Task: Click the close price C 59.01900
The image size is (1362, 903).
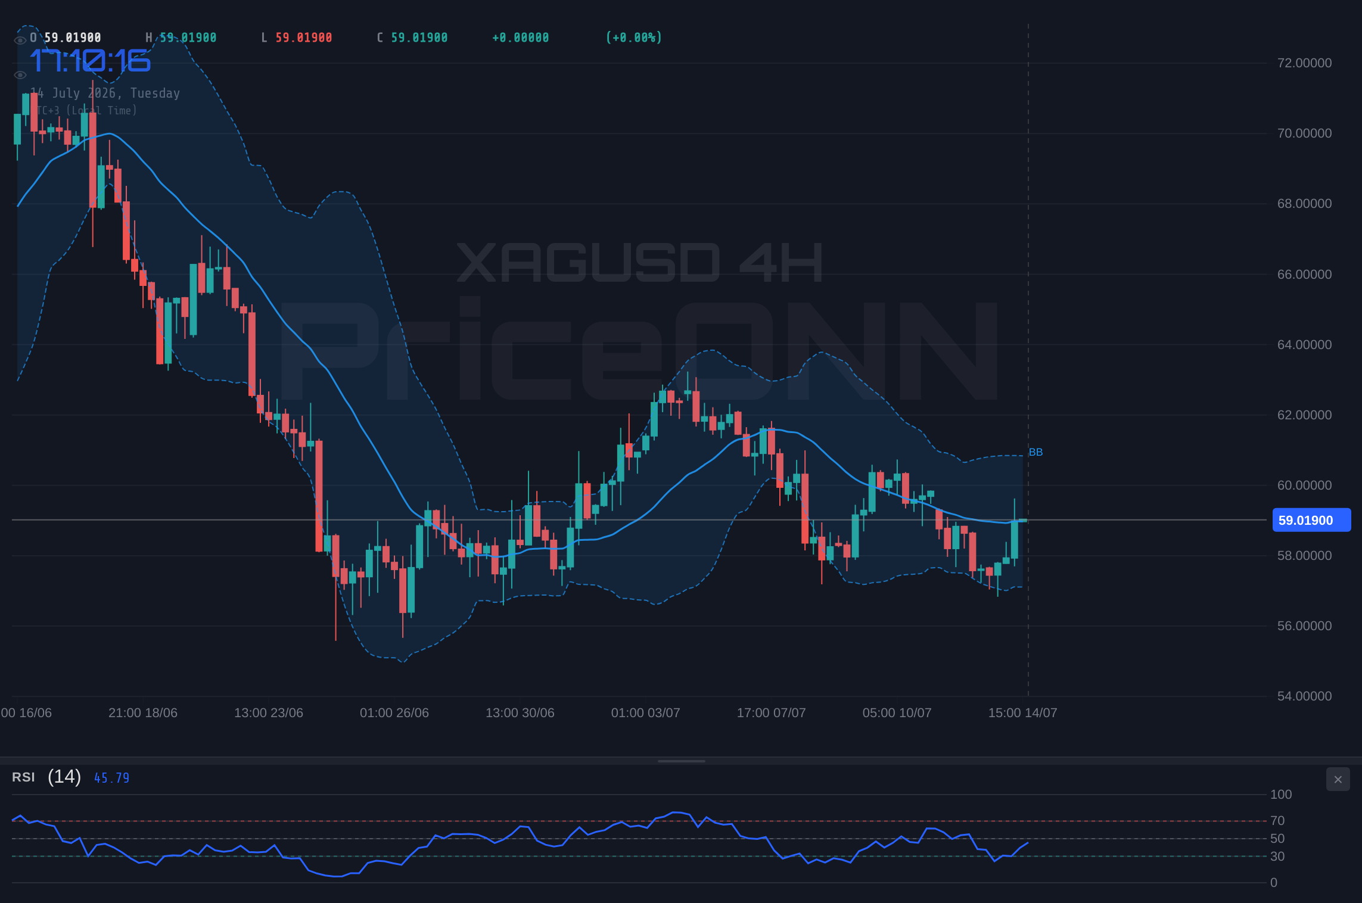Action: (412, 38)
